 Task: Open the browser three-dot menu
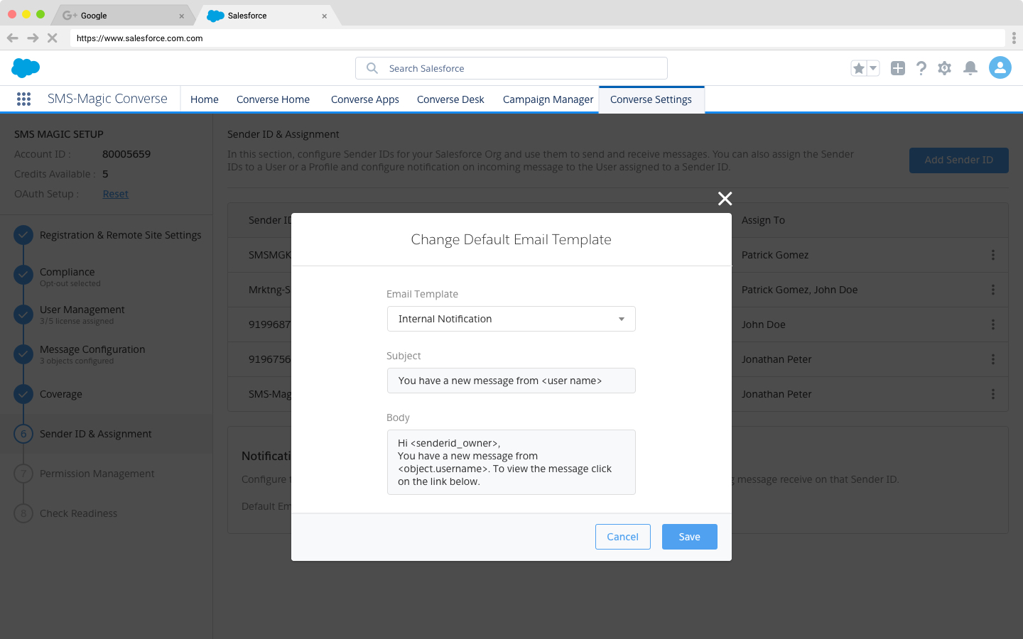tap(1014, 38)
